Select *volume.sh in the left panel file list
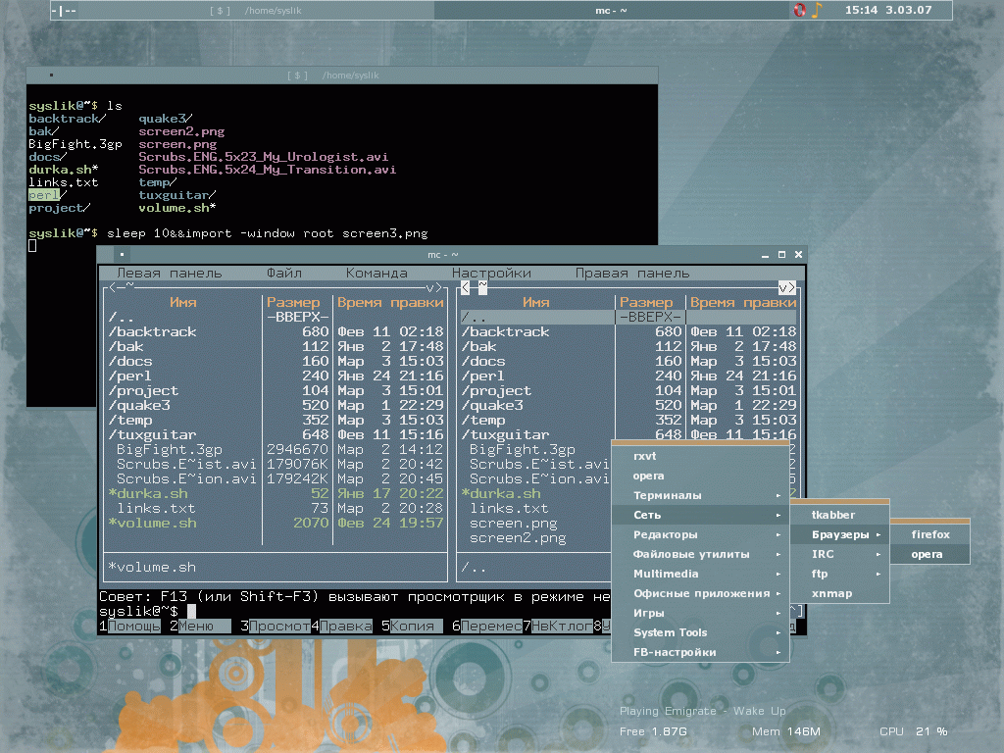Screen dimensions: 1004x753 coord(276,524)
